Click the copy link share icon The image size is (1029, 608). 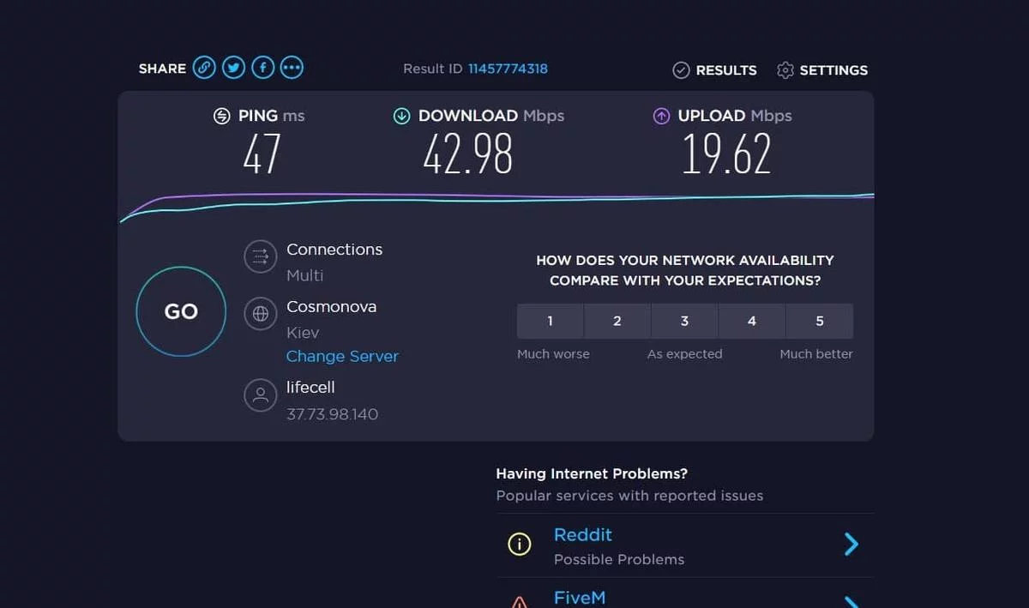click(x=204, y=68)
